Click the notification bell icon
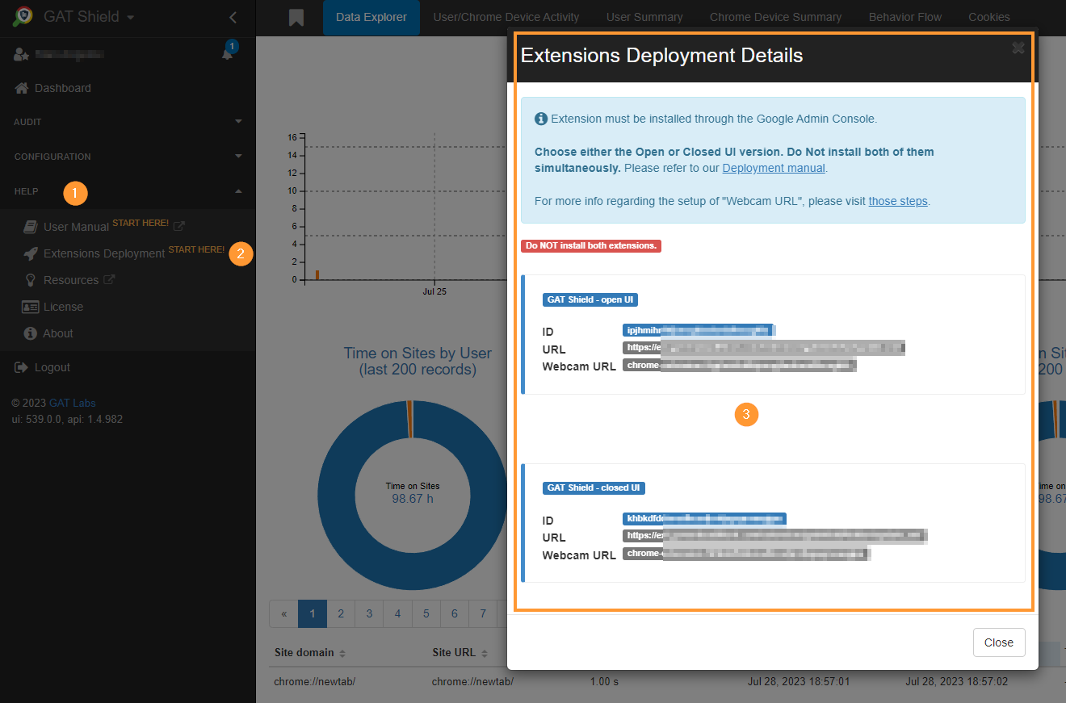Screen dimensions: 1066x703 [x=228, y=53]
